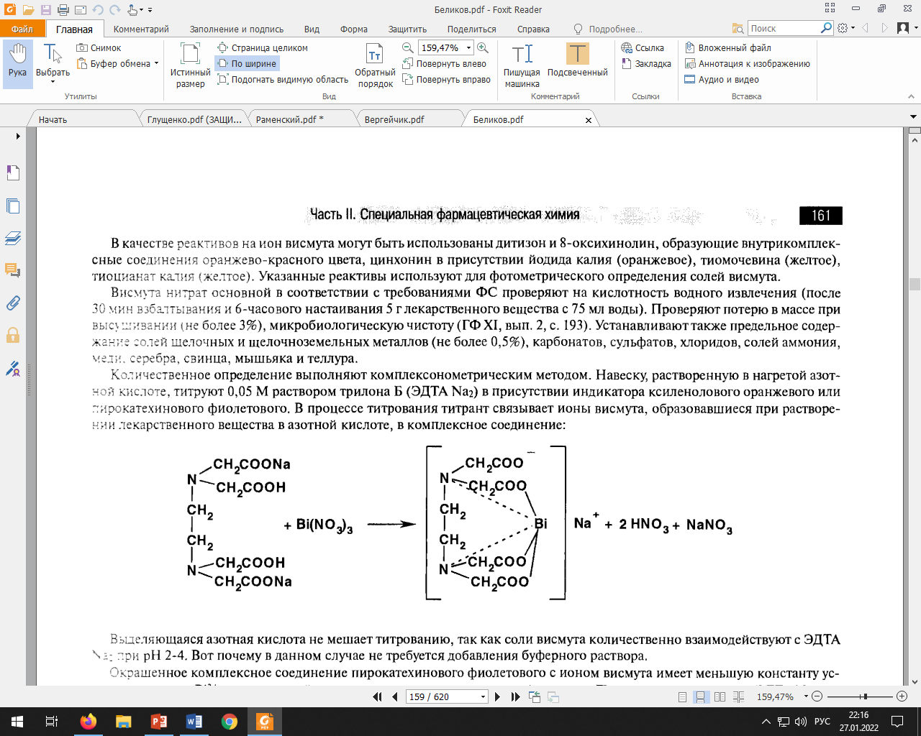Switch to the Вергейчик.pdf document tab

[x=394, y=120]
